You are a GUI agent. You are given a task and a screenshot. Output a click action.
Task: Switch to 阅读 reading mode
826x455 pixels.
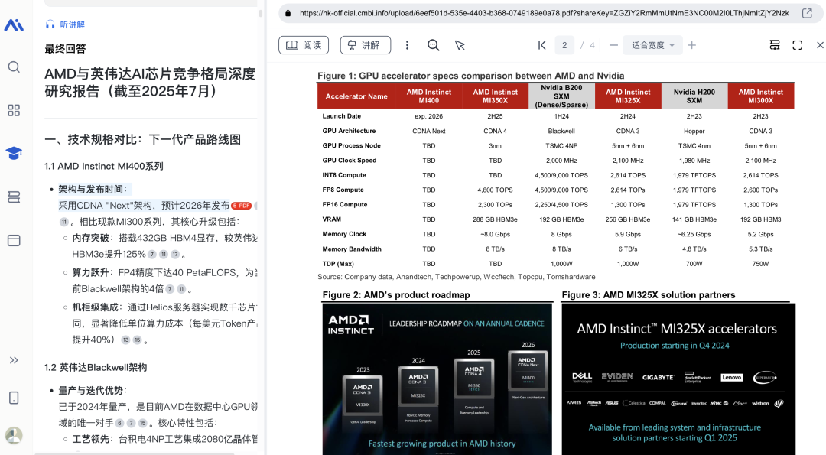pos(304,45)
